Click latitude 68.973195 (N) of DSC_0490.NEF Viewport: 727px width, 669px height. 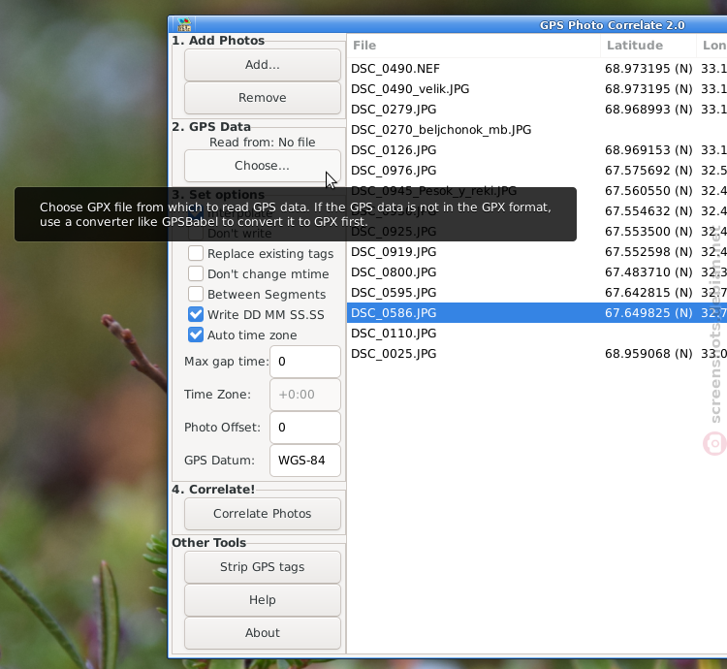click(x=648, y=69)
